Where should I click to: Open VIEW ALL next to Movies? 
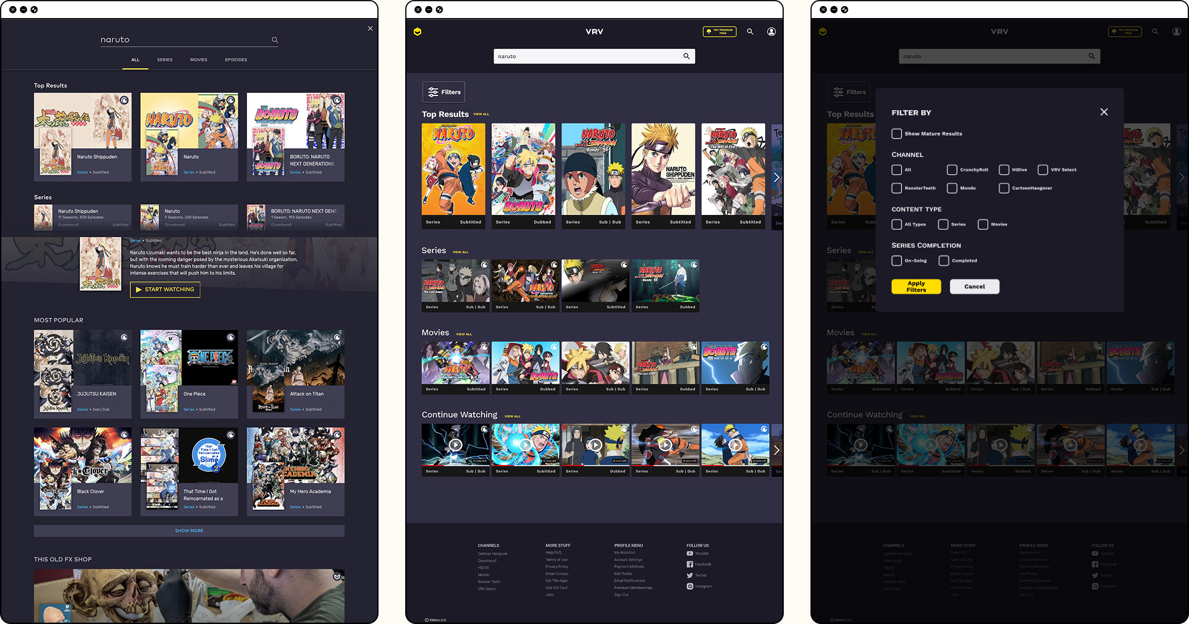click(x=464, y=334)
